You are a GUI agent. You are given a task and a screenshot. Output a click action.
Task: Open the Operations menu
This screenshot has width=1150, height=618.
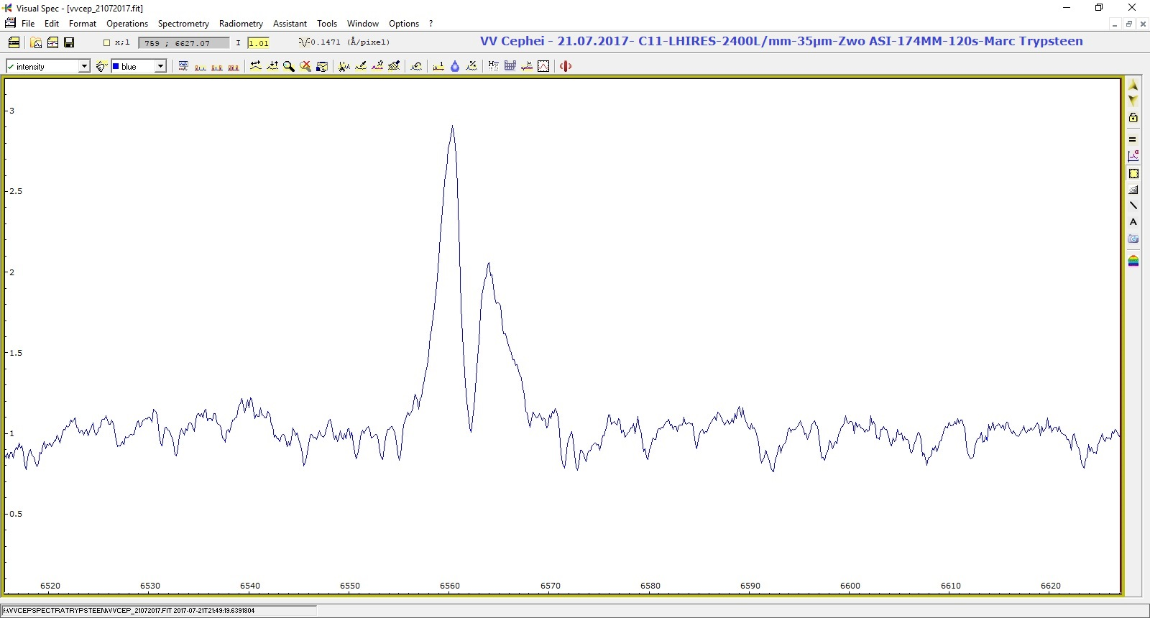tap(127, 24)
